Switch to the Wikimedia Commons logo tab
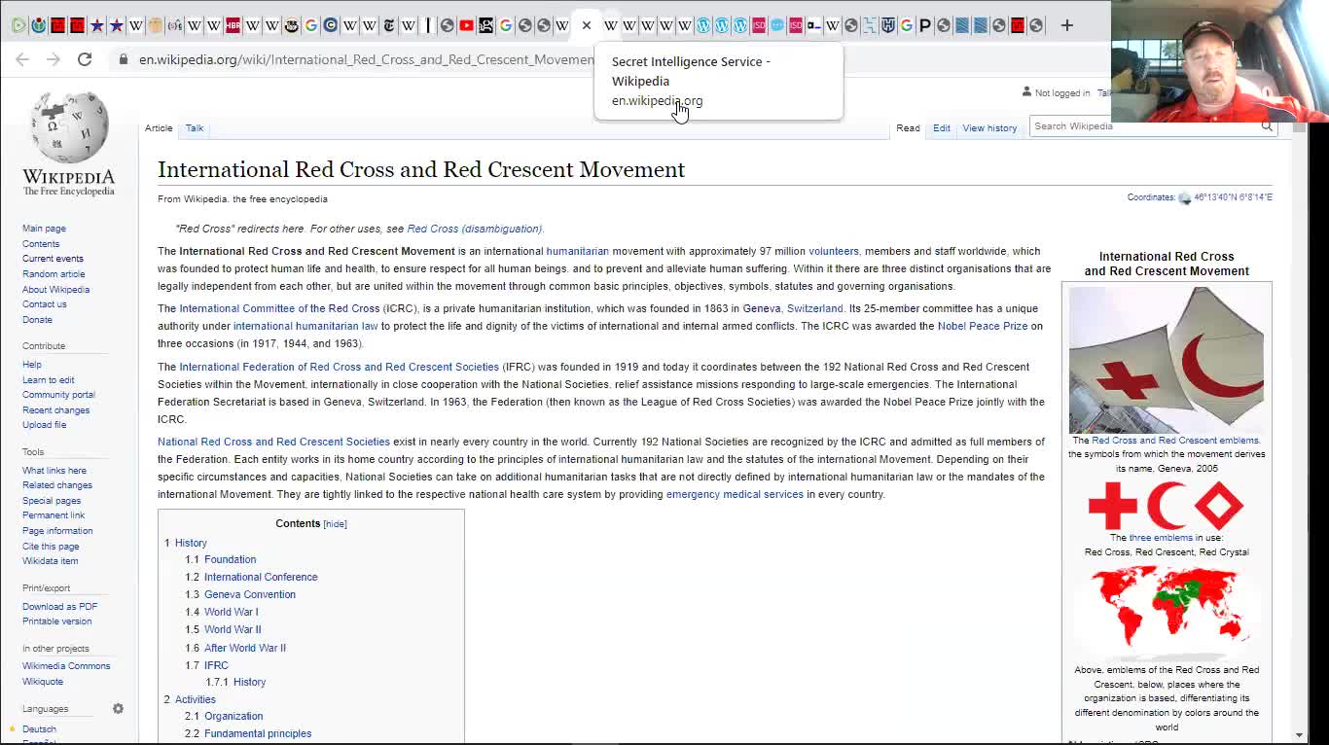This screenshot has width=1329, height=745. coord(39,25)
